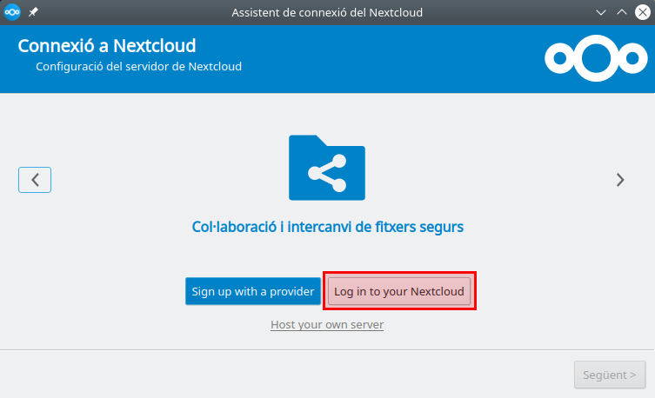
Task: Advance to the next slide with right chevron
Action: pyautogui.click(x=620, y=180)
